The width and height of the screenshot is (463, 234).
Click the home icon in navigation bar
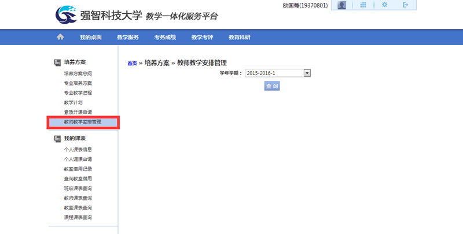pos(60,37)
